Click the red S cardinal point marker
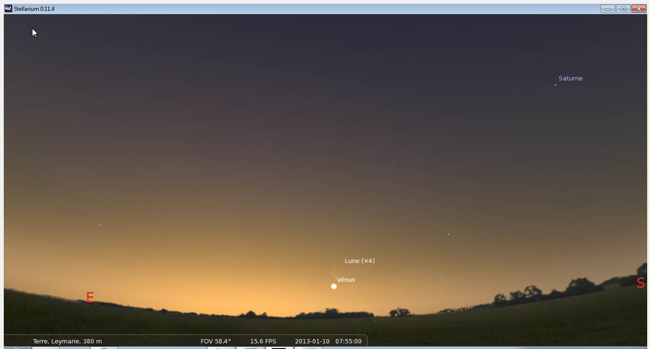 pos(641,283)
